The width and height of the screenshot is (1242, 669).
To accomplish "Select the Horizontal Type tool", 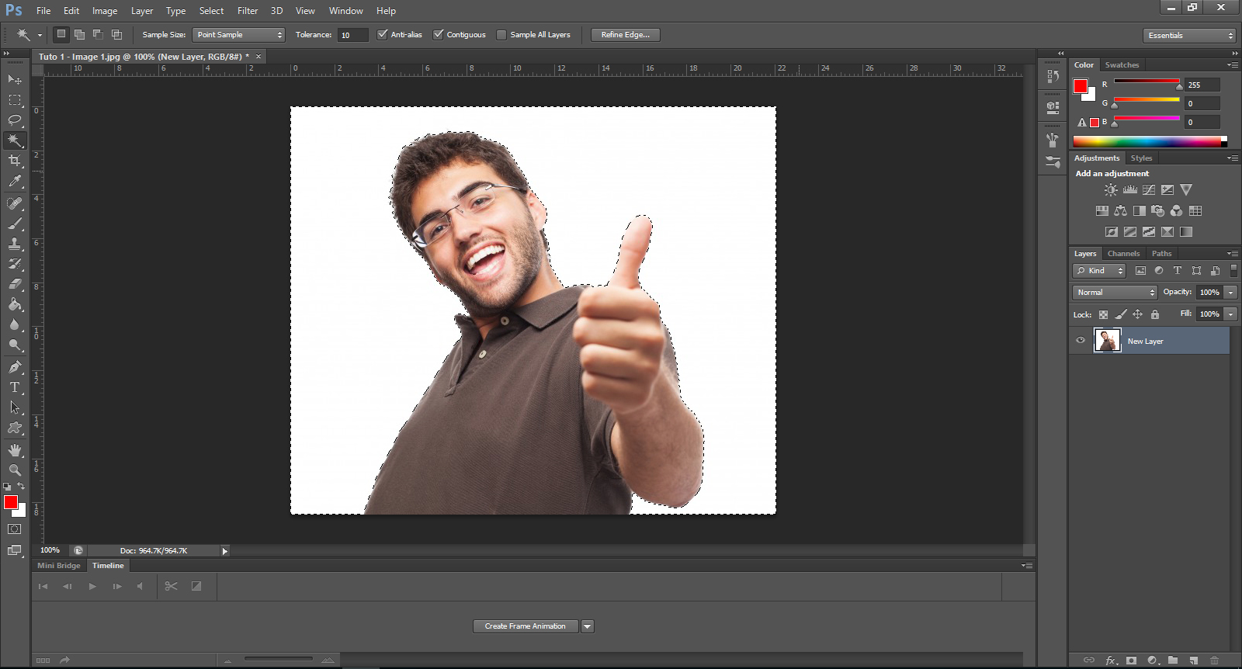I will [x=15, y=387].
